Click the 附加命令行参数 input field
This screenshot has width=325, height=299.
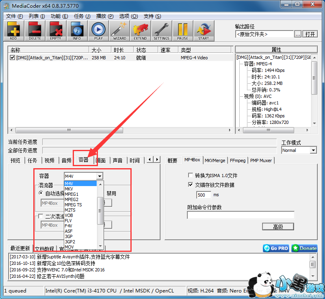pyautogui.click(x=240, y=215)
